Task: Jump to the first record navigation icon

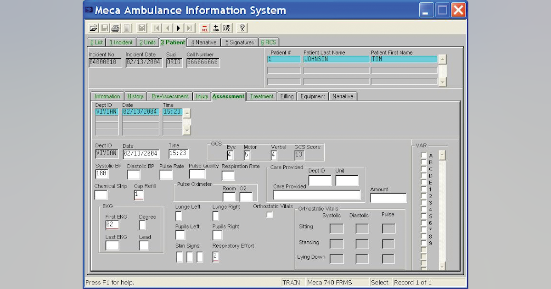Action: click(156, 28)
